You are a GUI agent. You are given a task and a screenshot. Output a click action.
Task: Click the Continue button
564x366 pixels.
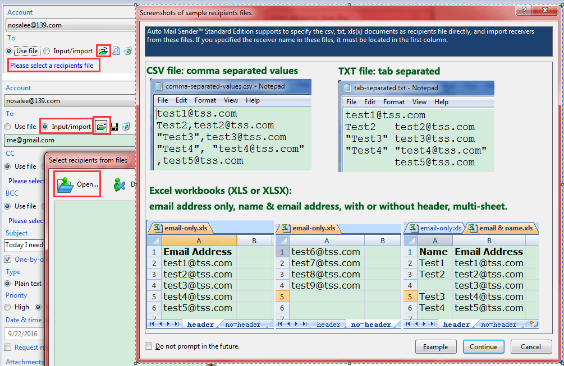click(x=483, y=346)
